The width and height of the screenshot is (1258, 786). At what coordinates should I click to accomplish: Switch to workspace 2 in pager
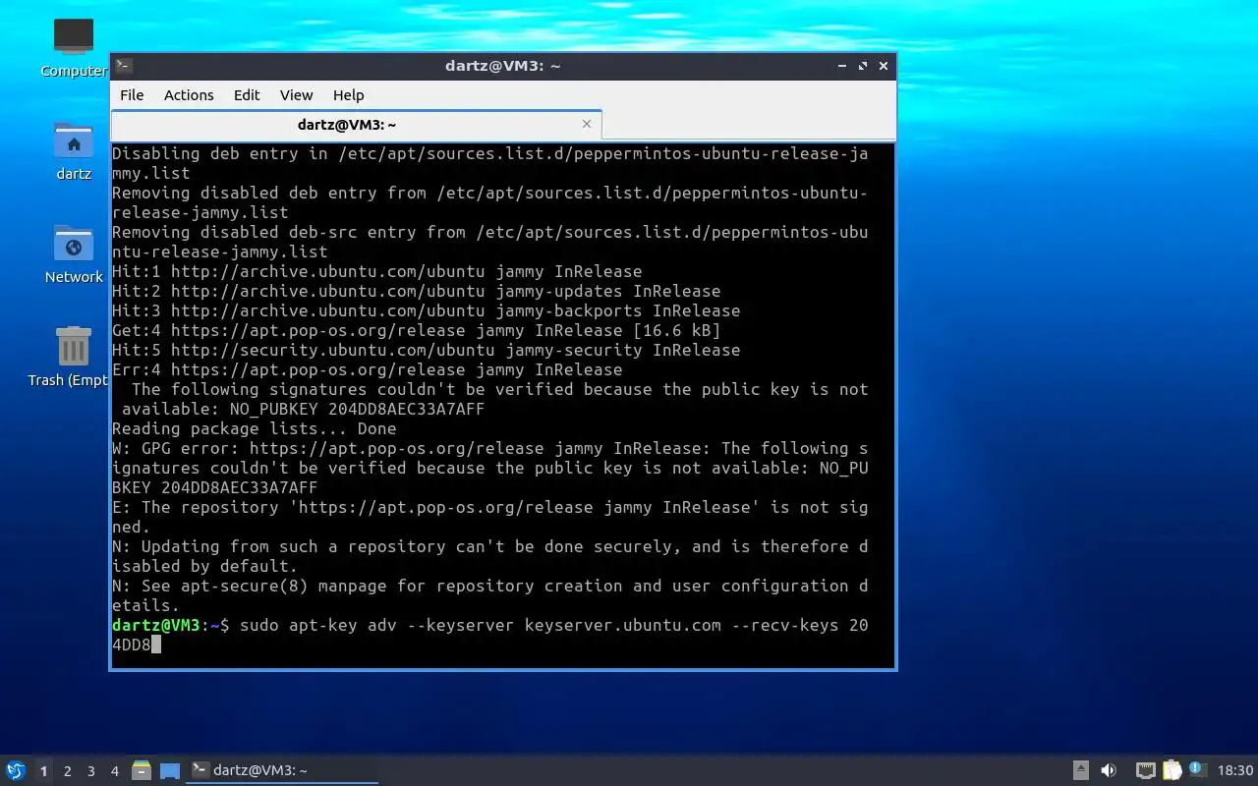pyautogui.click(x=68, y=771)
